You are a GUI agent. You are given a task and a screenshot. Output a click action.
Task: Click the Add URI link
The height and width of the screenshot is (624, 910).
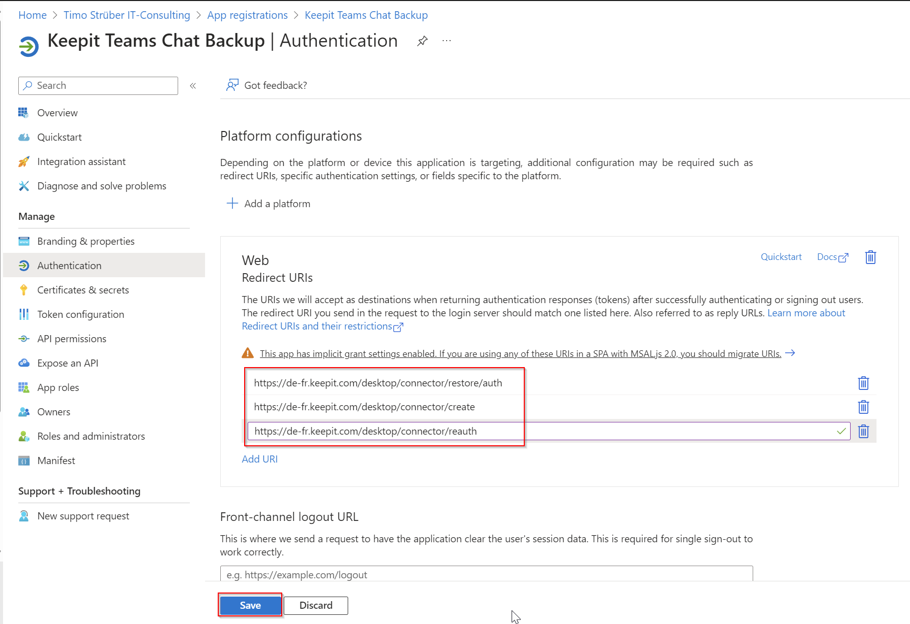[x=259, y=459]
